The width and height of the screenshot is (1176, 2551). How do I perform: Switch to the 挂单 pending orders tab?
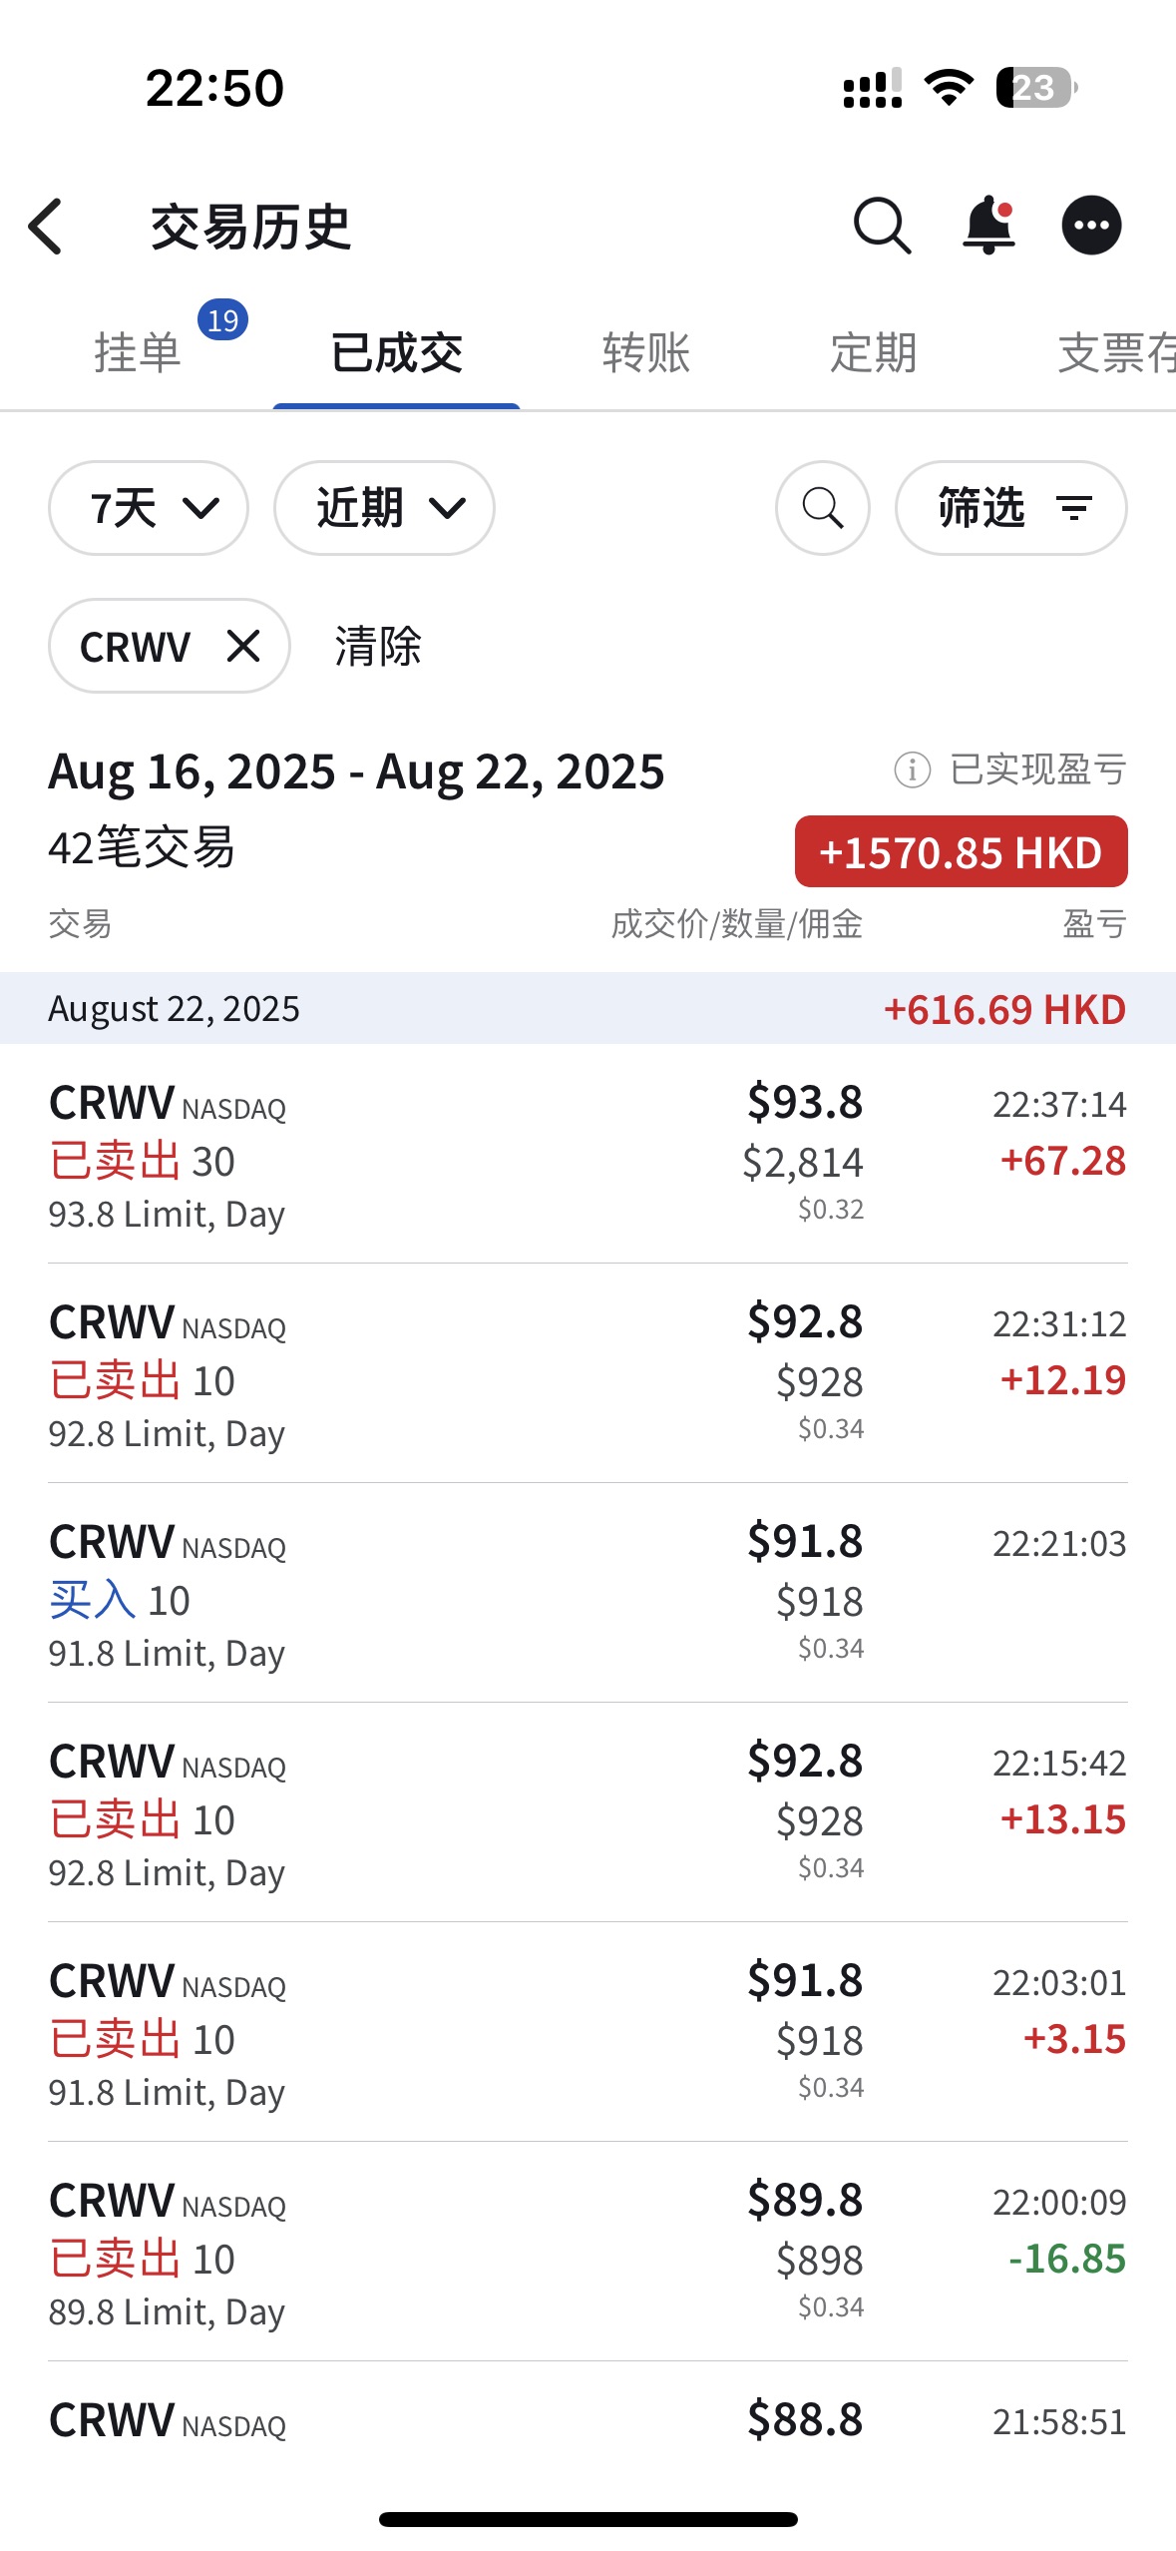coord(138,353)
